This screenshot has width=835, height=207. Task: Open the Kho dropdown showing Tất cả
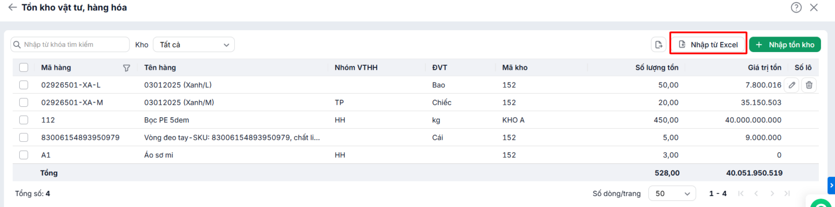[x=194, y=45]
